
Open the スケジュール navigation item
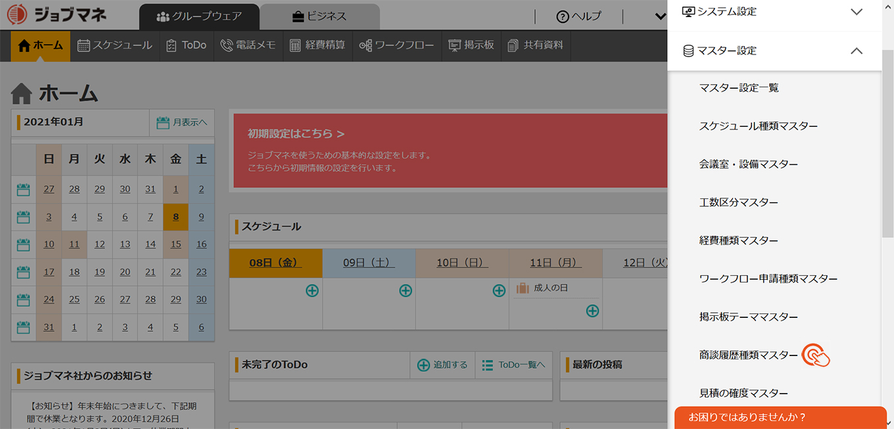[115, 45]
